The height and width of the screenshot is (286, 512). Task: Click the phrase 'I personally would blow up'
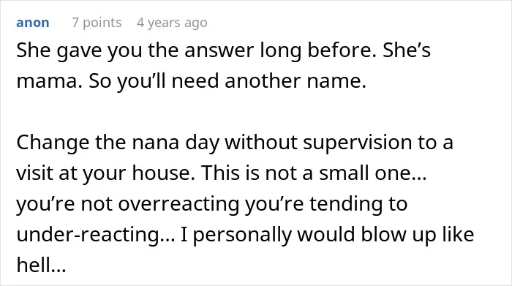(x=308, y=235)
